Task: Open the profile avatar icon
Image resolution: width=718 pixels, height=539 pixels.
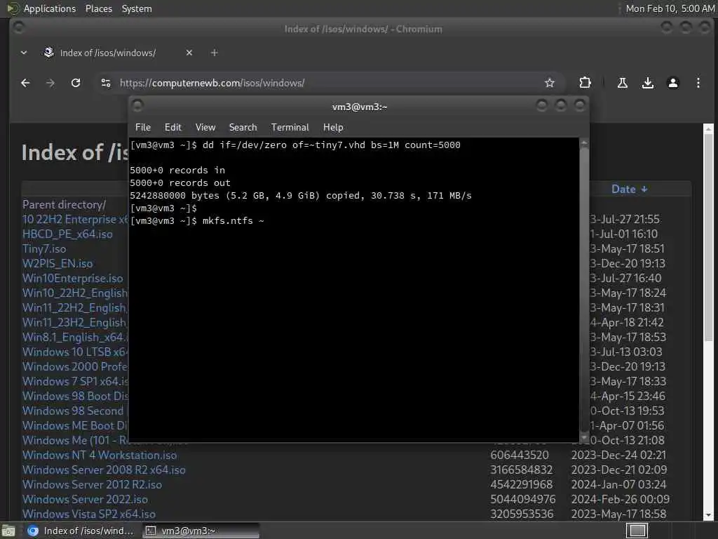Action: pyautogui.click(x=672, y=83)
